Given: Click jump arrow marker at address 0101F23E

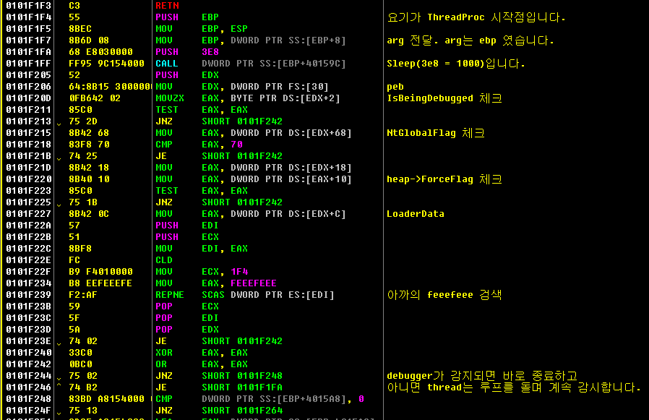Looking at the screenshot, I should pyautogui.click(x=59, y=343).
